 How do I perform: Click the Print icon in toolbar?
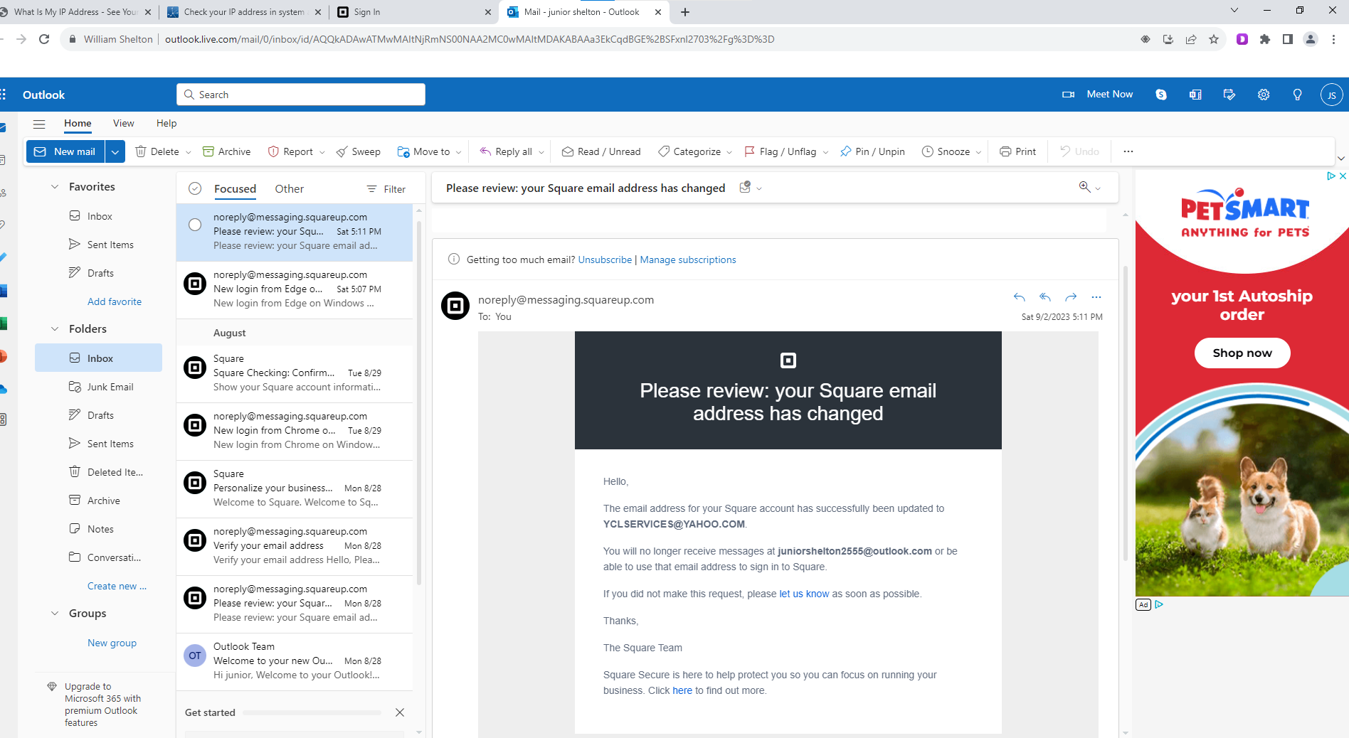click(x=1005, y=151)
